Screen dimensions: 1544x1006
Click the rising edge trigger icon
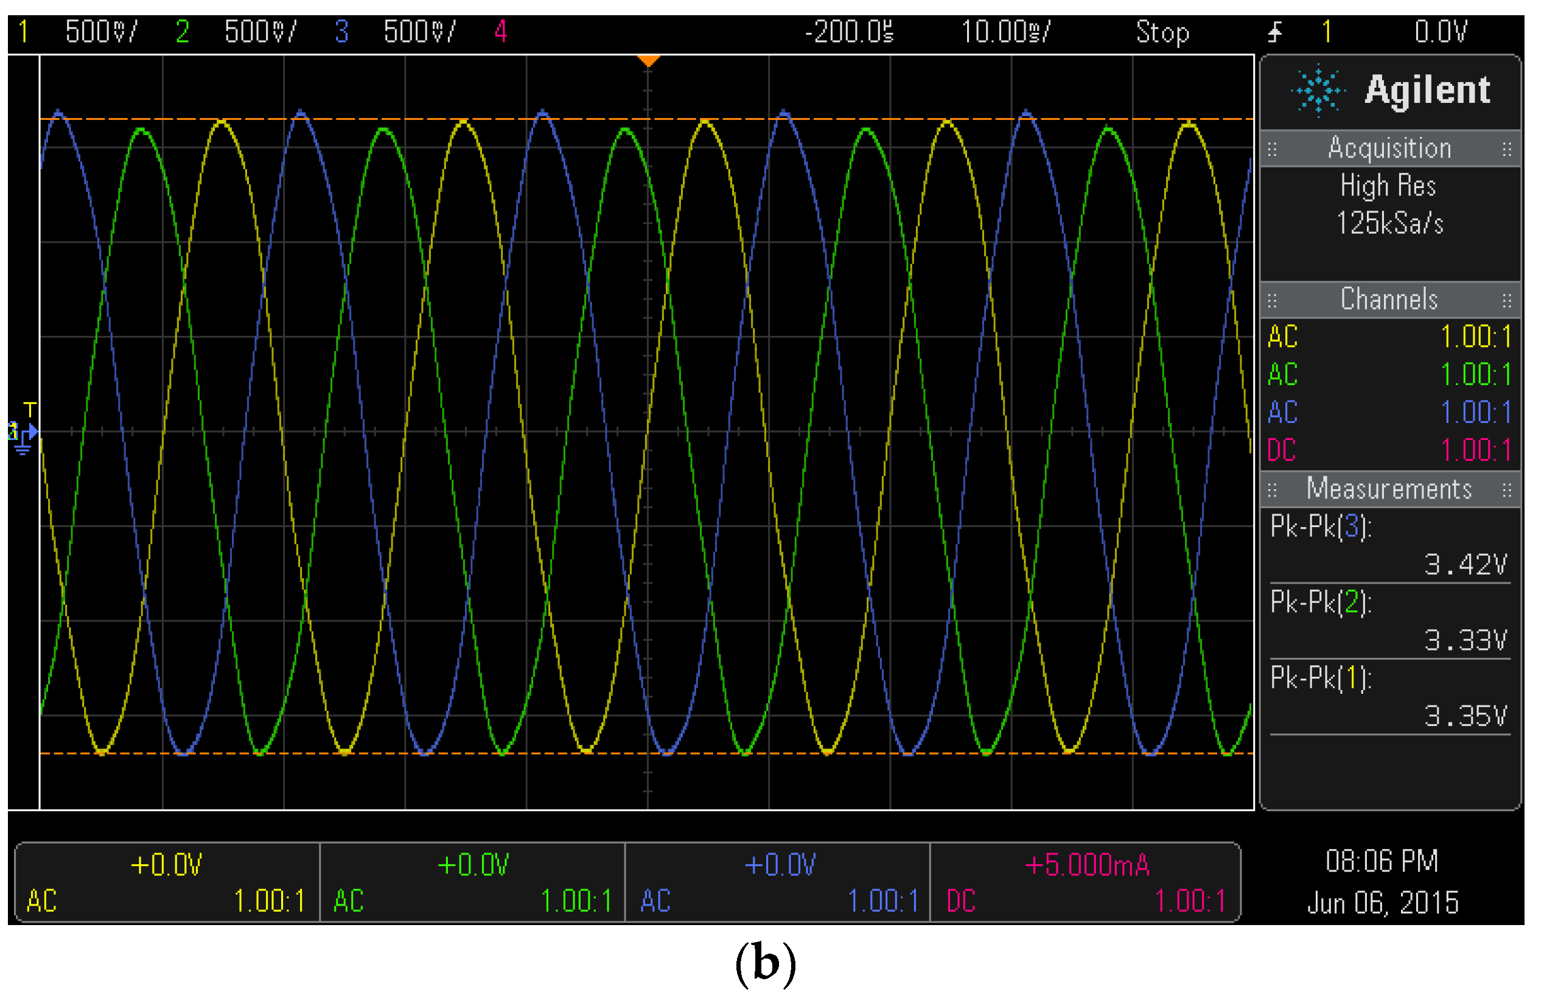1275,32
